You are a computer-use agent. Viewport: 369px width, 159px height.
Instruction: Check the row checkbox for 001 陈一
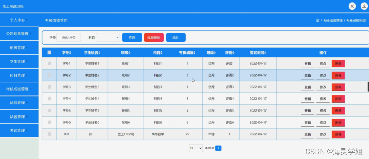(49, 134)
